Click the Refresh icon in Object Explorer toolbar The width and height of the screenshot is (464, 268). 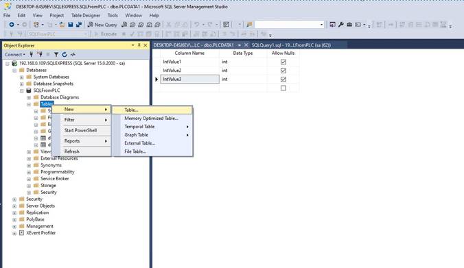click(x=65, y=54)
